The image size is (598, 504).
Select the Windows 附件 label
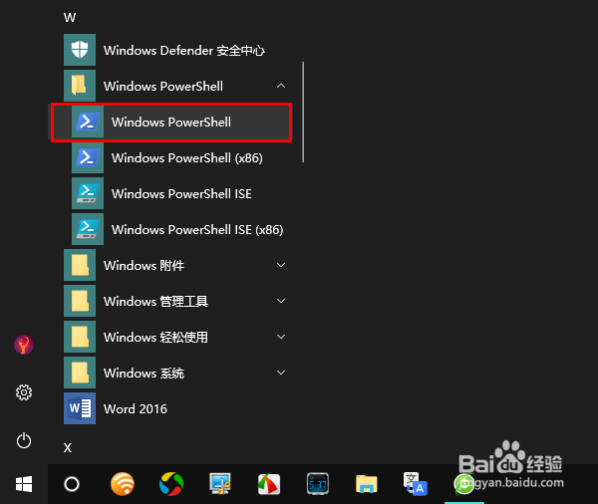[144, 265]
